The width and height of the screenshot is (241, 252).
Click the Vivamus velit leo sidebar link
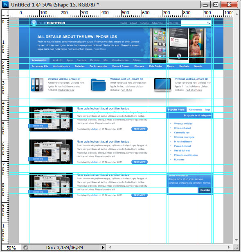tap(183, 124)
